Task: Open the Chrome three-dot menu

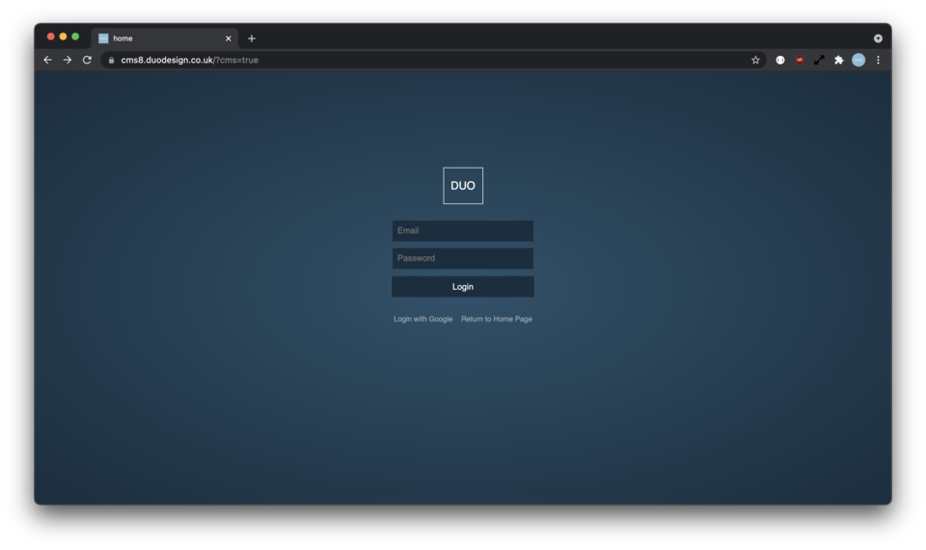Action: (878, 60)
